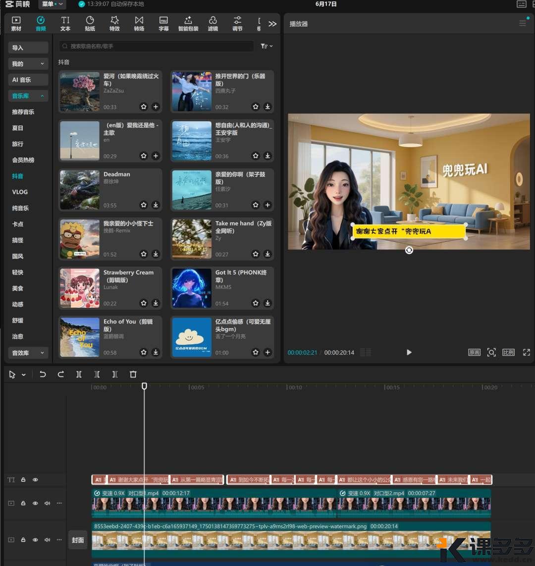Split the clip at playhead

[x=79, y=375]
